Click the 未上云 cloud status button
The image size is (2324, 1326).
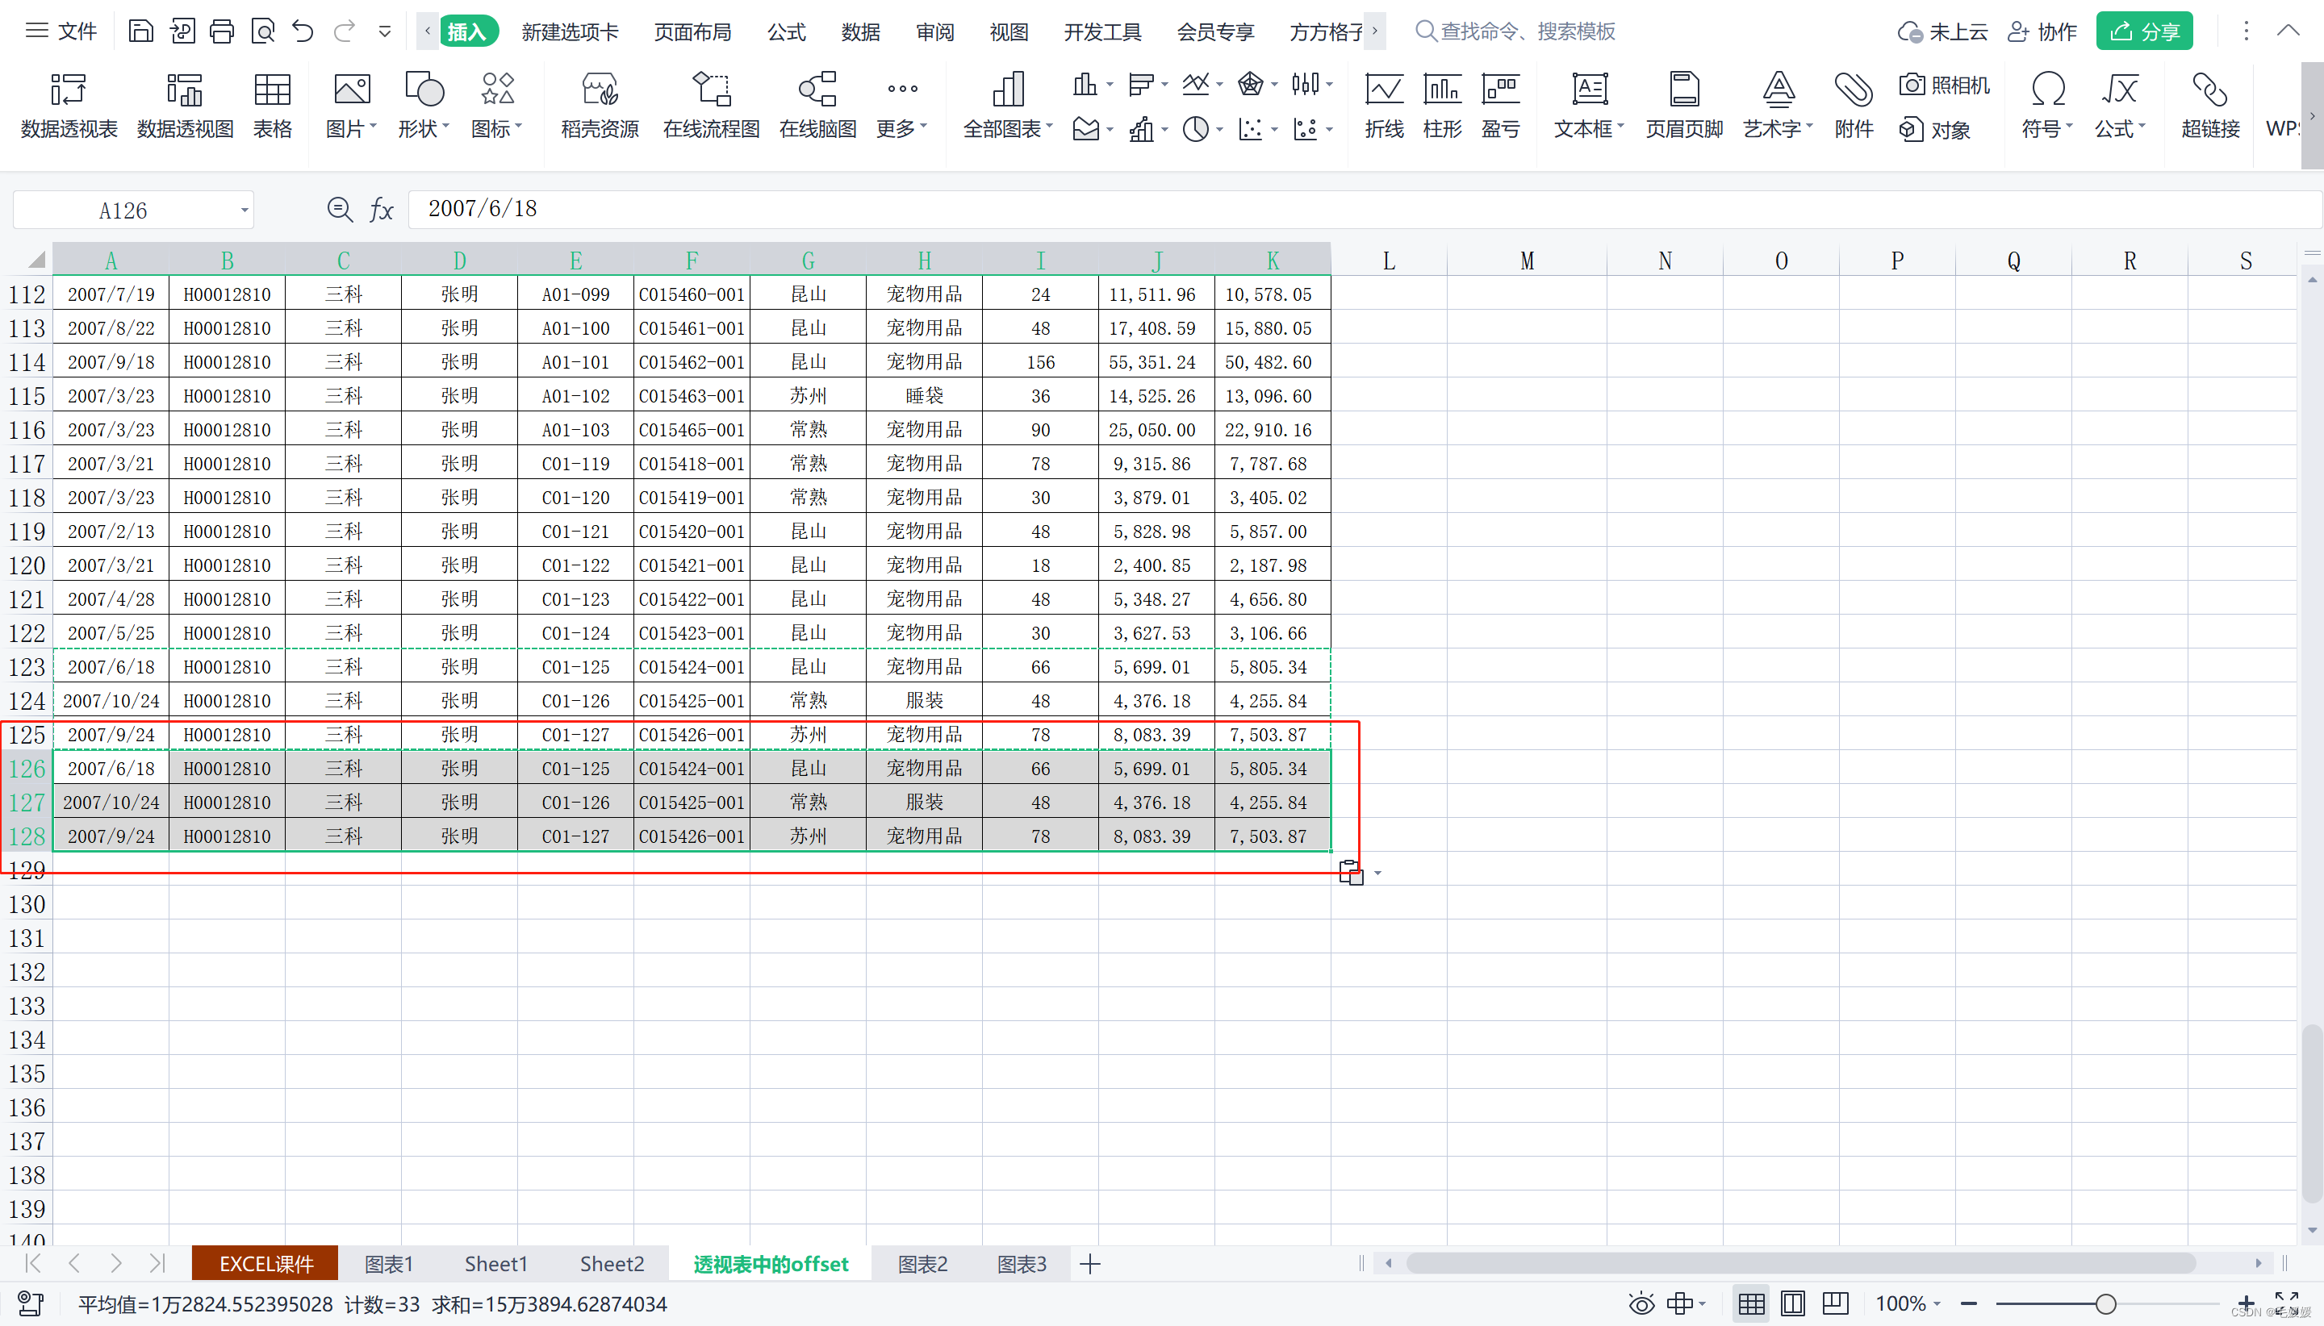pyautogui.click(x=1942, y=32)
